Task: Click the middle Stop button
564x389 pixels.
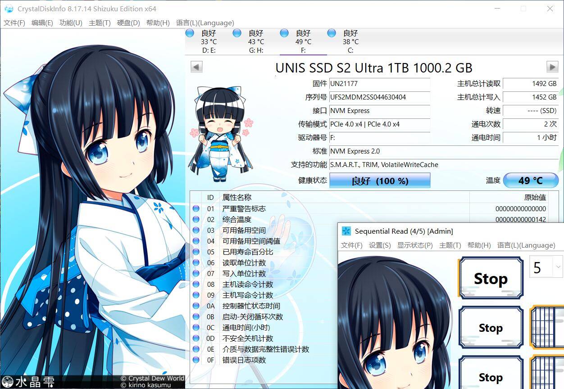Action: [491, 328]
